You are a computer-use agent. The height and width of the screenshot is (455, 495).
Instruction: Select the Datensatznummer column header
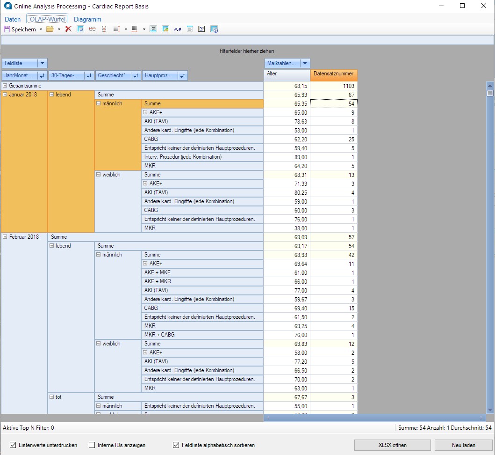(334, 75)
